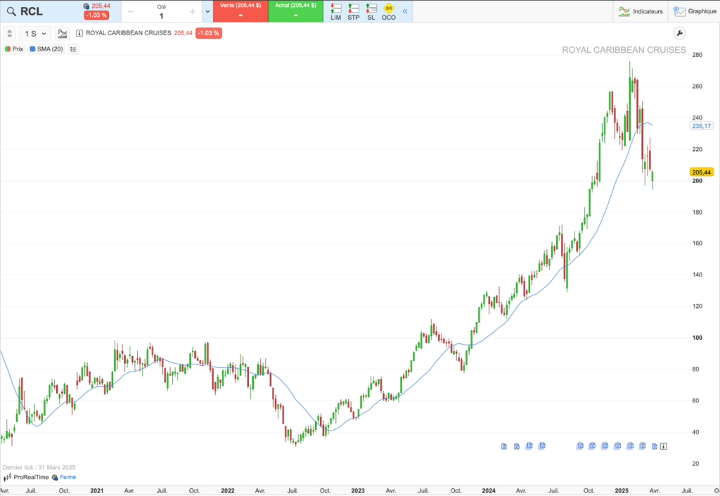Click the SMA (20) legend button
The height and width of the screenshot is (496, 720).
(46, 49)
